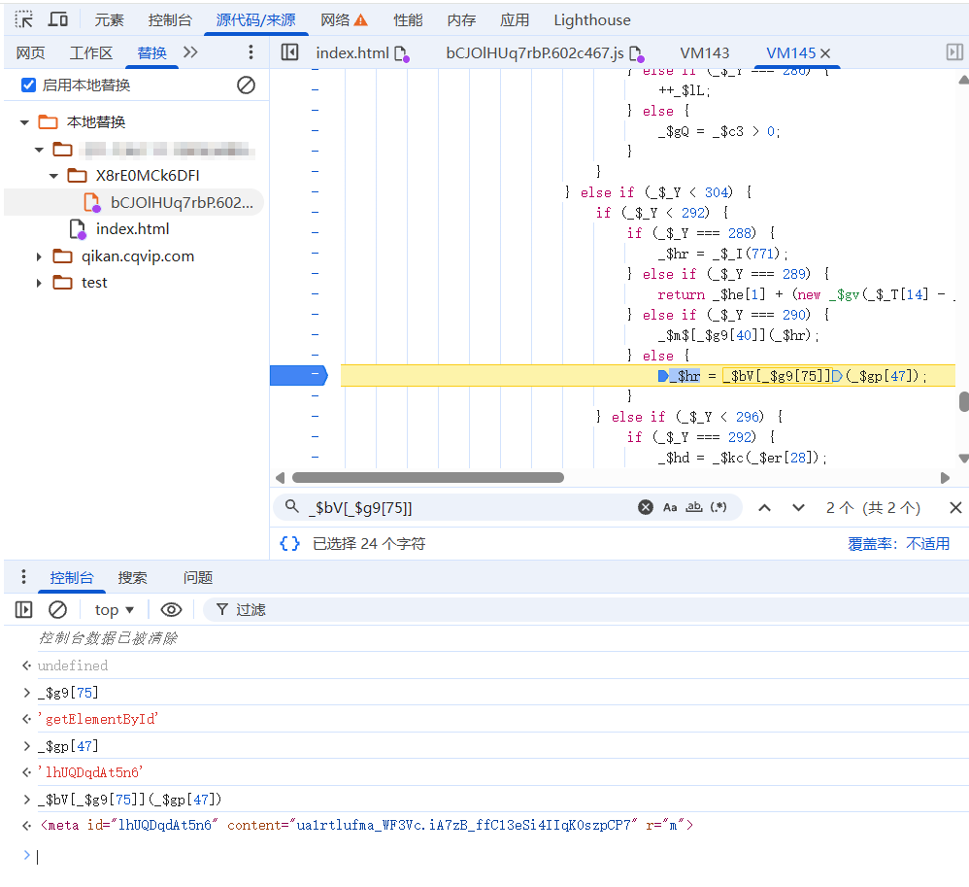Go to the previous search result
Image resolution: width=969 pixels, height=887 pixels.
pyautogui.click(x=765, y=507)
